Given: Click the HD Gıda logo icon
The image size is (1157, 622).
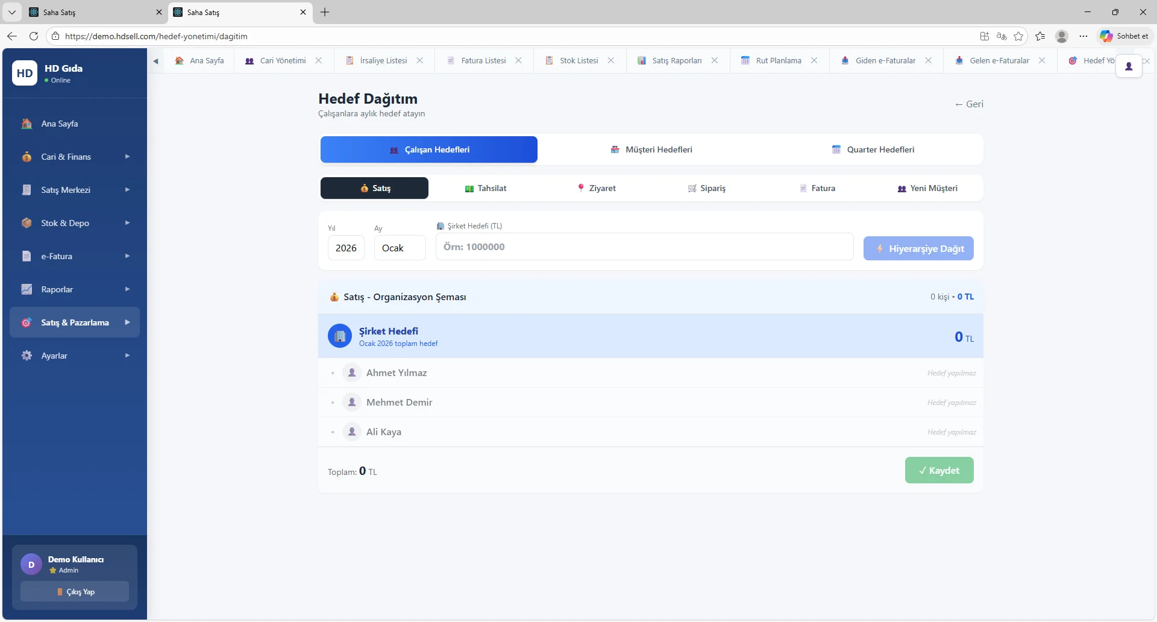Looking at the screenshot, I should pyautogui.click(x=25, y=73).
